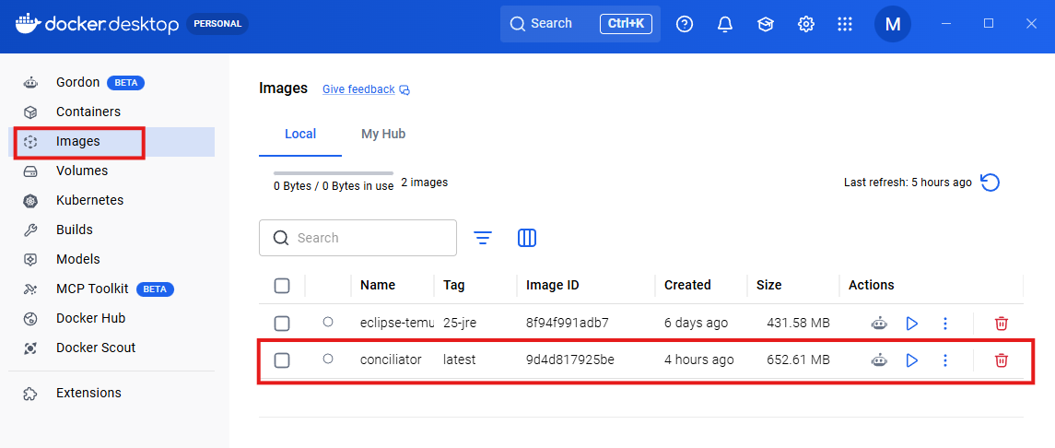Viewport: 1055px width, 448px height.
Task: Ask Gordon about conciliator image
Action: [879, 360]
